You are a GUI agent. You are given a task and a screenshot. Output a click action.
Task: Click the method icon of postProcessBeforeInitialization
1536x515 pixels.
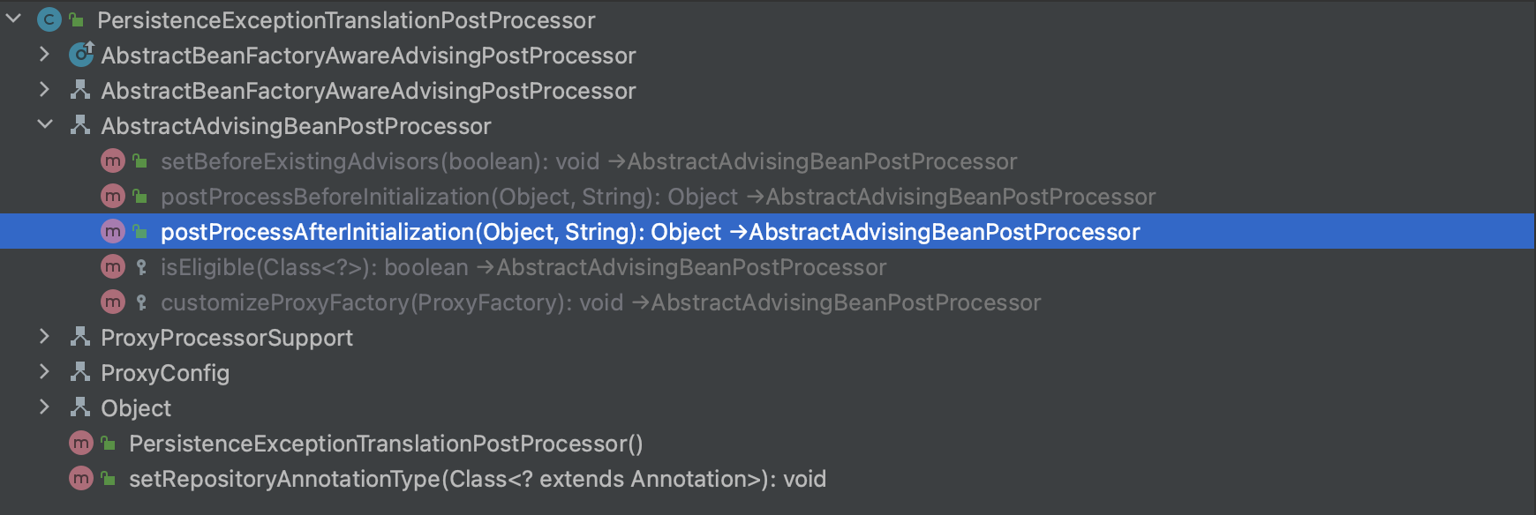tap(113, 197)
